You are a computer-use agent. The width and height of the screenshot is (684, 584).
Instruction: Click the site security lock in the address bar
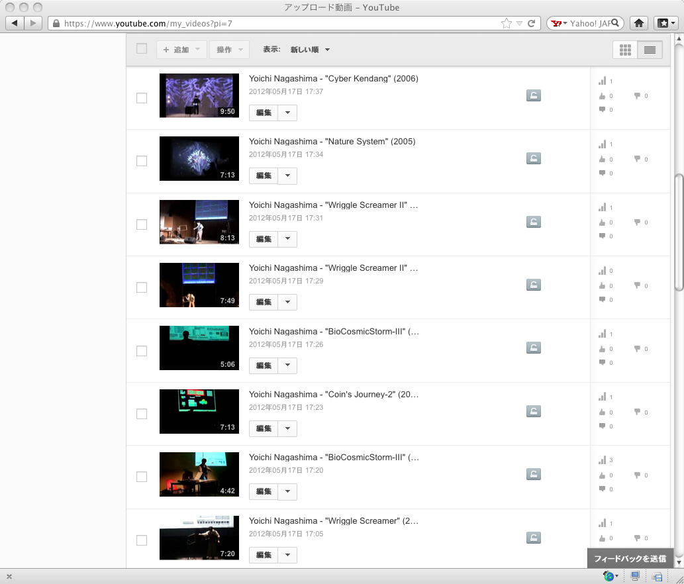point(56,24)
